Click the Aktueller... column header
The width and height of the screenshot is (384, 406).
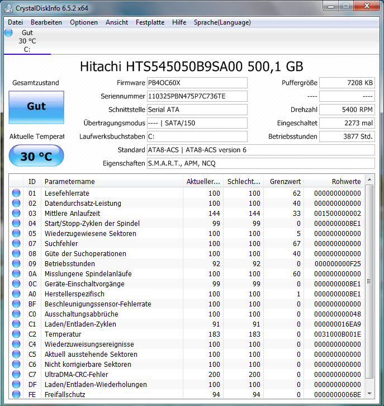(203, 182)
